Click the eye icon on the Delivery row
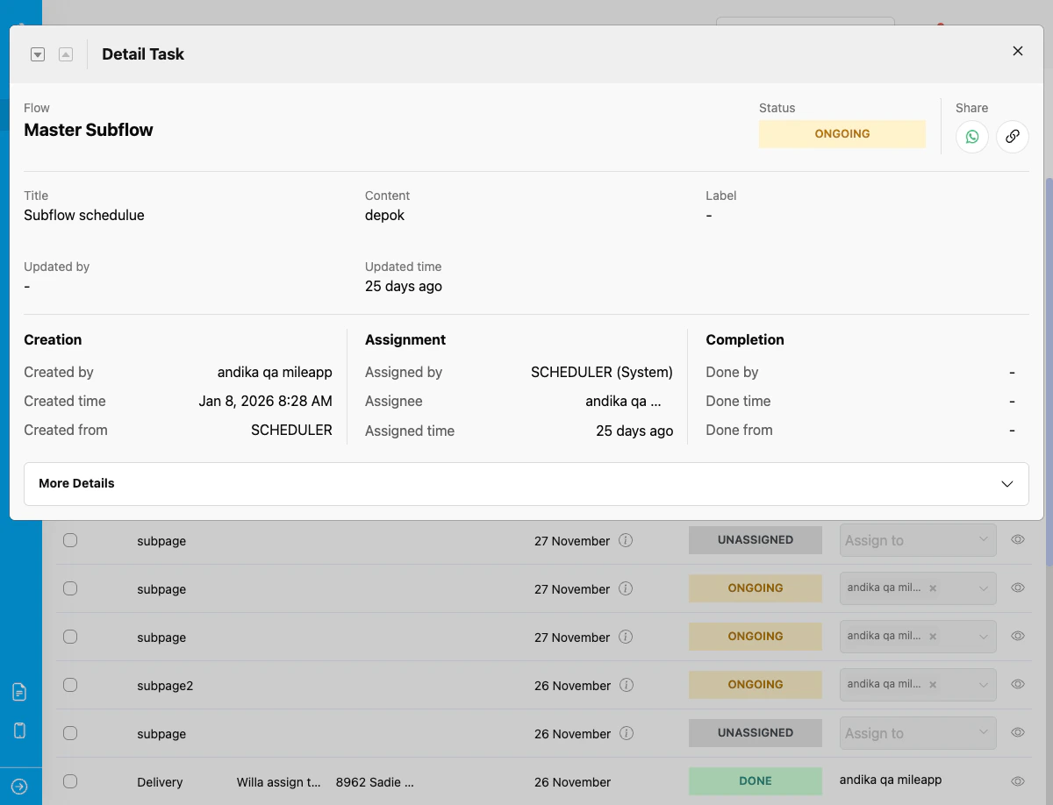Image resolution: width=1053 pixels, height=805 pixels. click(1017, 781)
